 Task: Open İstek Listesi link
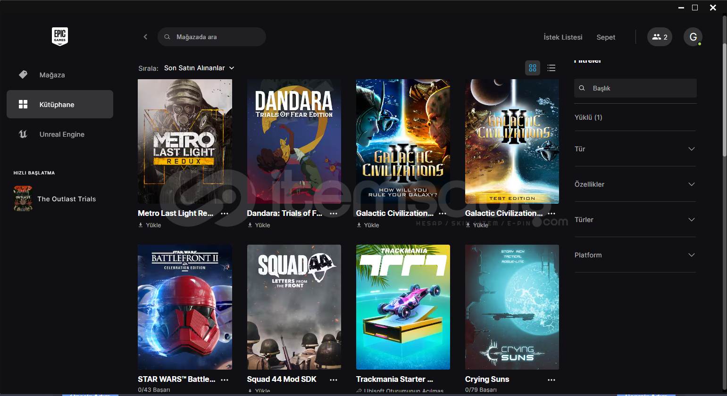pos(563,37)
